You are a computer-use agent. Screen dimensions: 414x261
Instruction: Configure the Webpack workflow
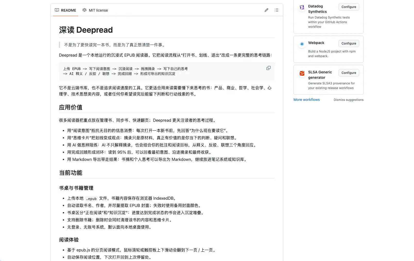pos(349,43)
